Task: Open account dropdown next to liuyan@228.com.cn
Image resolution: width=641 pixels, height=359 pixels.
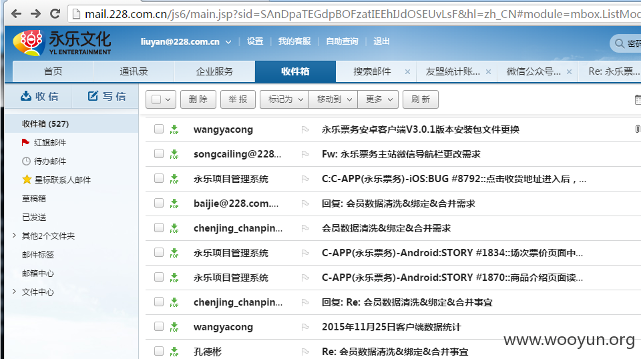Action: 228,42
